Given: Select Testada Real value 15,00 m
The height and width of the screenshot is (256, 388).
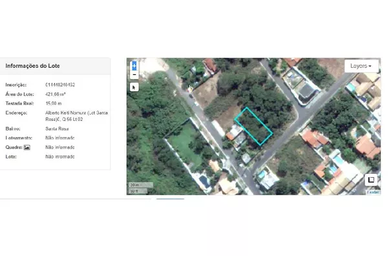Looking at the screenshot, I should [54, 103].
